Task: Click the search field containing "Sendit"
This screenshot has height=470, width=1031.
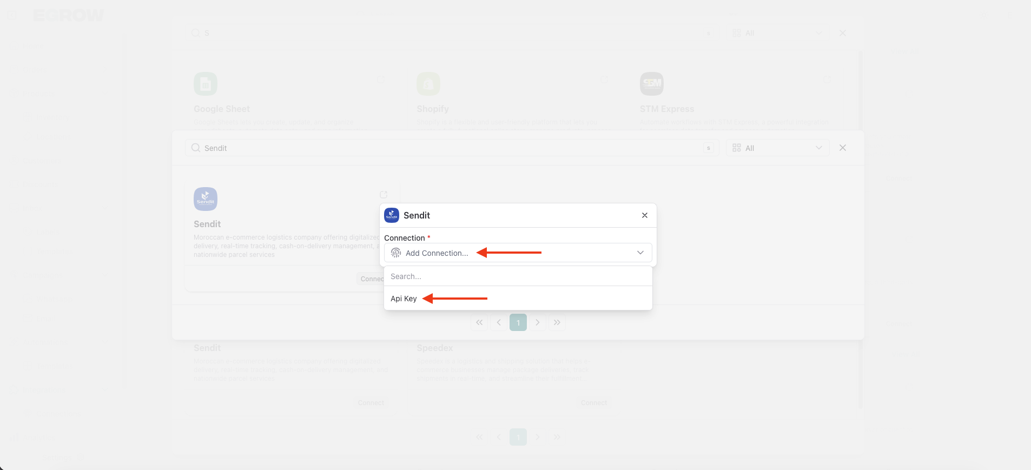Action: coord(452,148)
